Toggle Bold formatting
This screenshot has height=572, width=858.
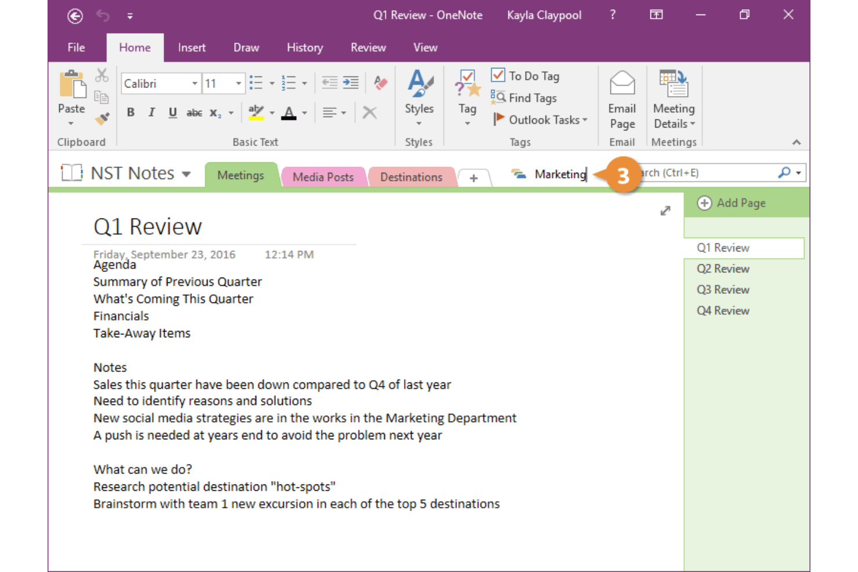131,112
